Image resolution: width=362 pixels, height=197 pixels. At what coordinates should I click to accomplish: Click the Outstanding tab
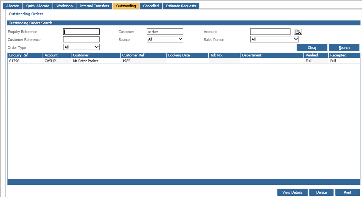click(126, 6)
